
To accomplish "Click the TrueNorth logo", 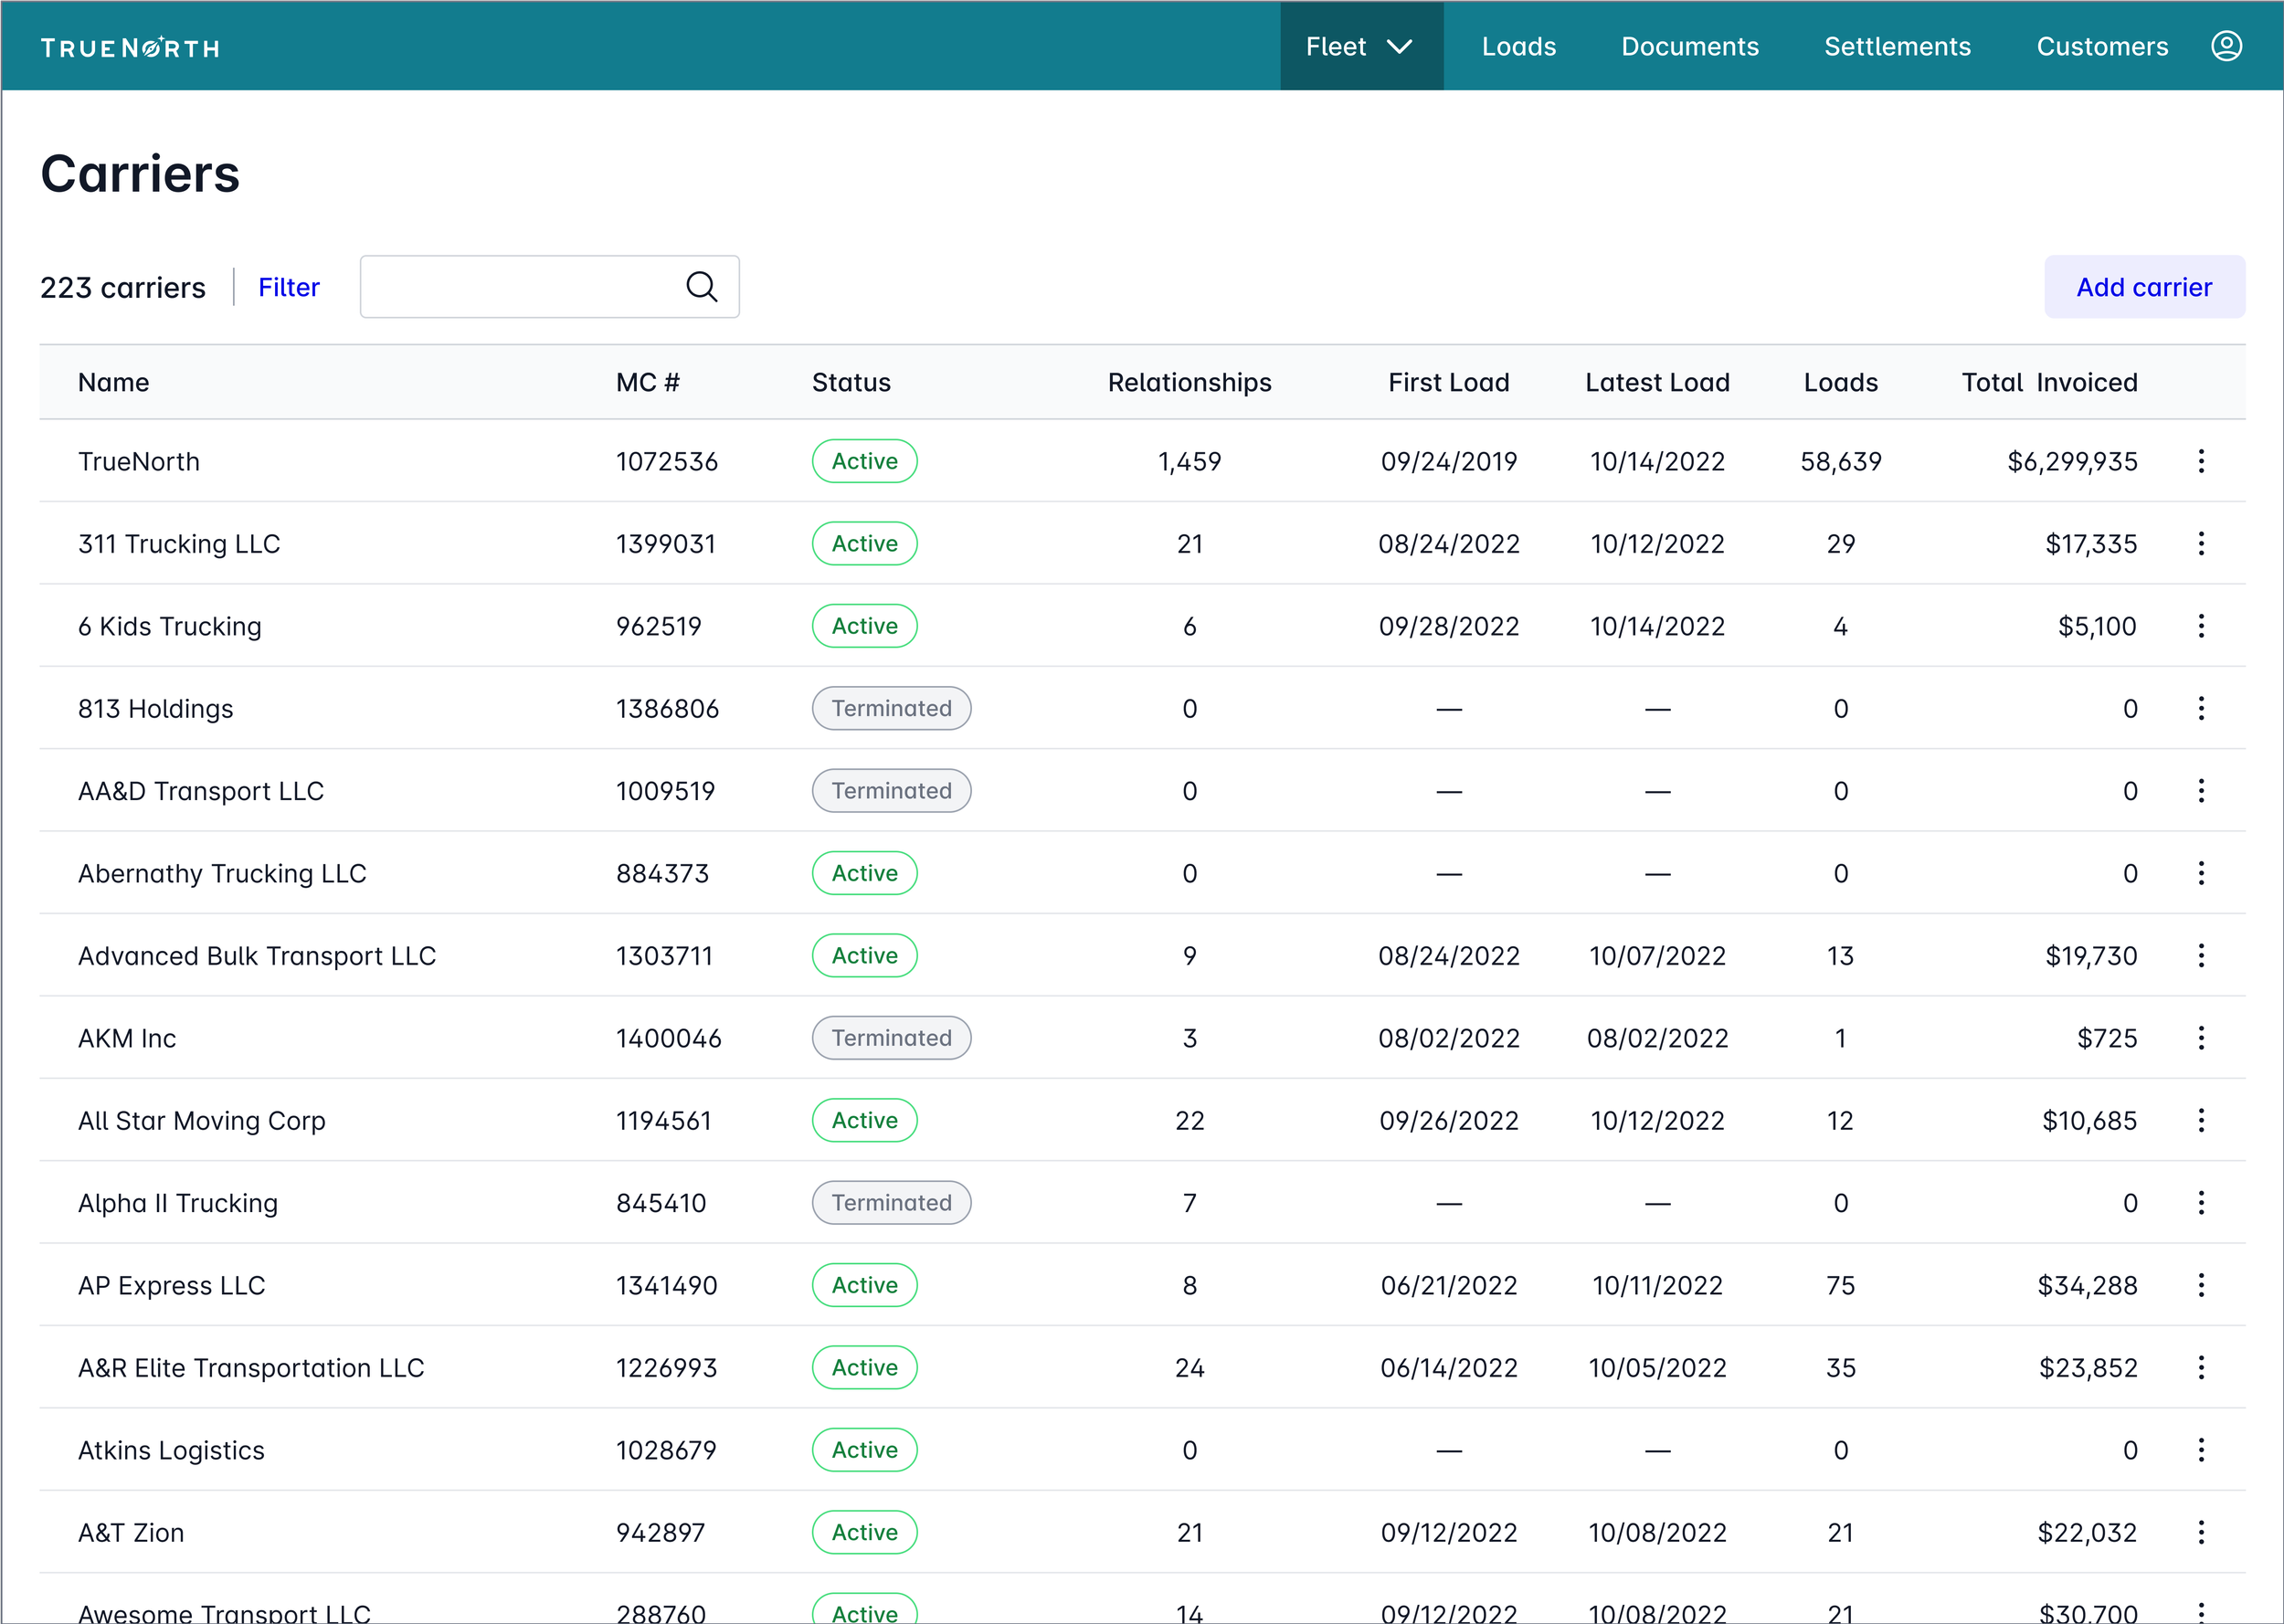I will [130, 48].
